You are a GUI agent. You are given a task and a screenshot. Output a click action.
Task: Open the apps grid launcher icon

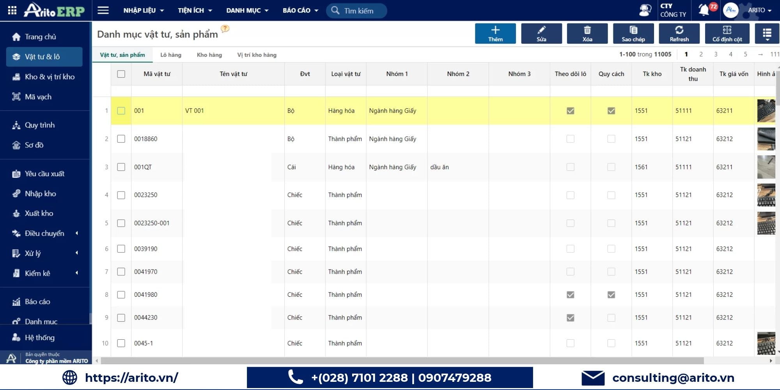pyautogui.click(x=12, y=10)
